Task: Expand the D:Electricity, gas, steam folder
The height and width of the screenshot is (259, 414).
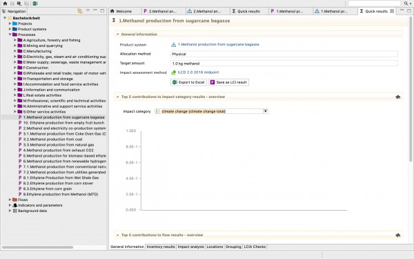Action: pos(15,57)
